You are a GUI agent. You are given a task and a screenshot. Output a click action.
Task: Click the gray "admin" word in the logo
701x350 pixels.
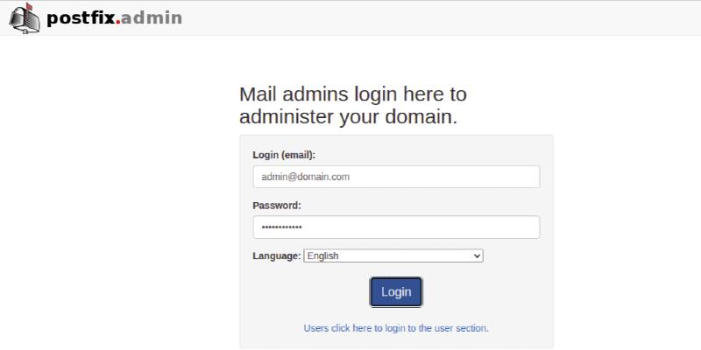152,17
